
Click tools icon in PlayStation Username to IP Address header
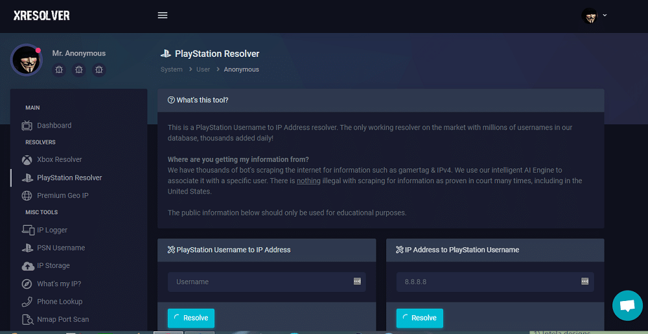click(172, 250)
